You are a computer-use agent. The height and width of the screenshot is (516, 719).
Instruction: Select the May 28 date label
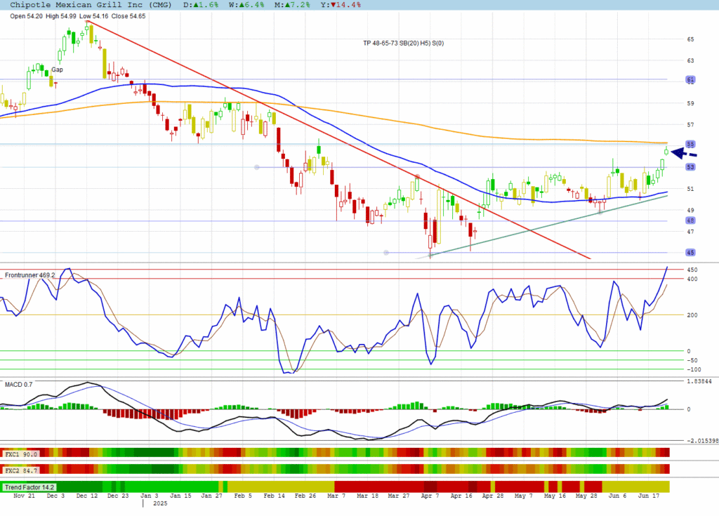(x=586, y=496)
